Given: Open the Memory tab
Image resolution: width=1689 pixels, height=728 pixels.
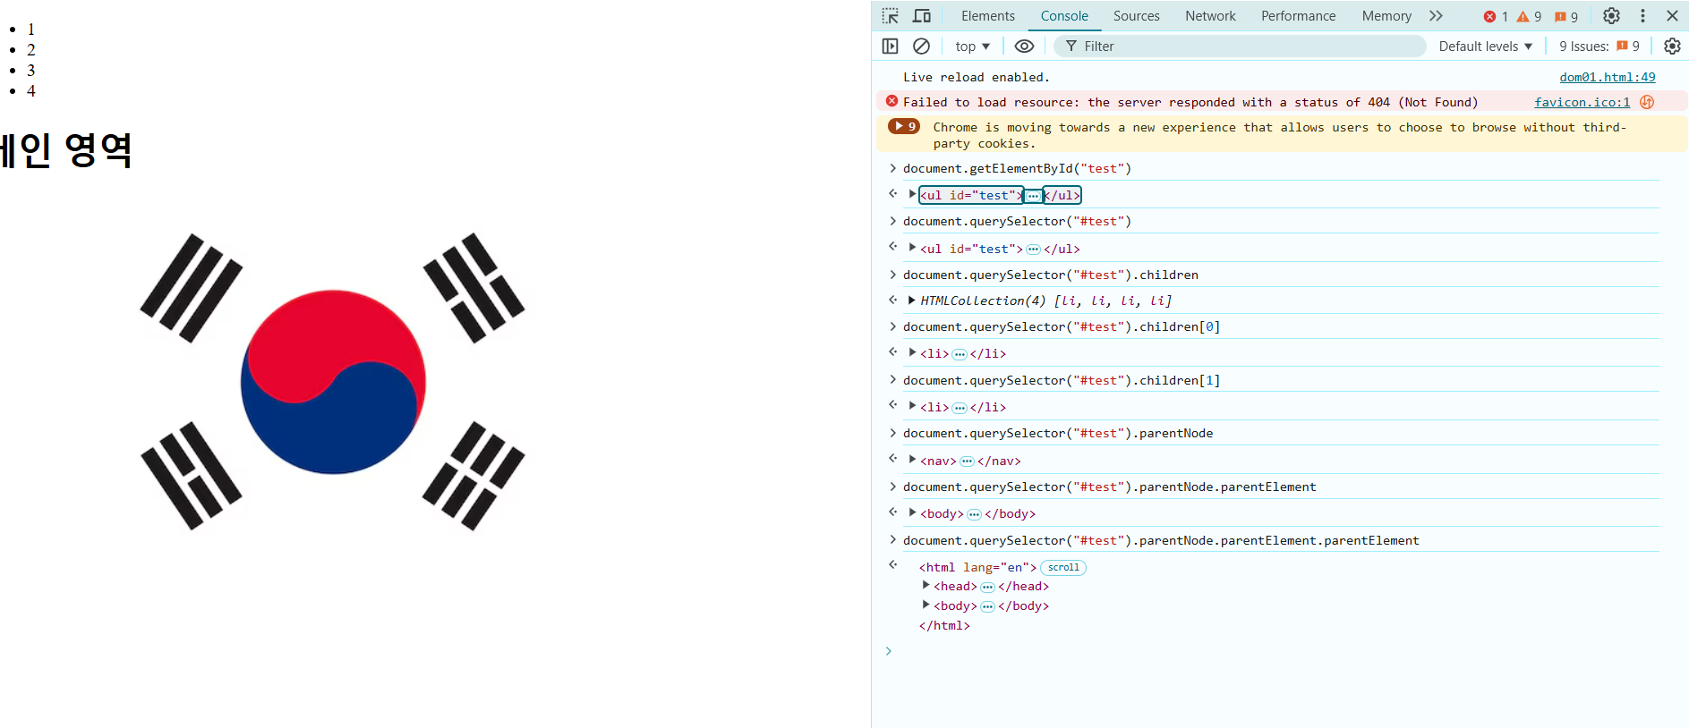Looking at the screenshot, I should (1386, 16).
